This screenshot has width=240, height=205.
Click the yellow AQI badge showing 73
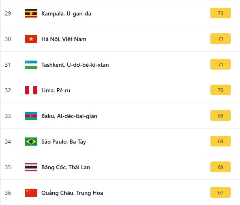tap(221, 13)
